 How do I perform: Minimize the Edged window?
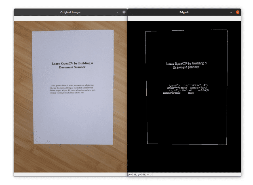(x=231, y=12)
